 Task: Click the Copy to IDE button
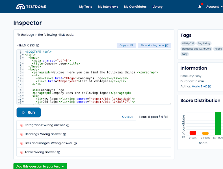tap(126, 45)
